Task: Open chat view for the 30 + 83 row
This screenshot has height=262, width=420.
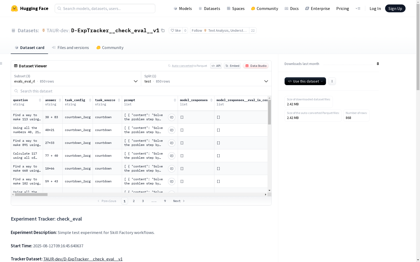Action: (172, 117)
